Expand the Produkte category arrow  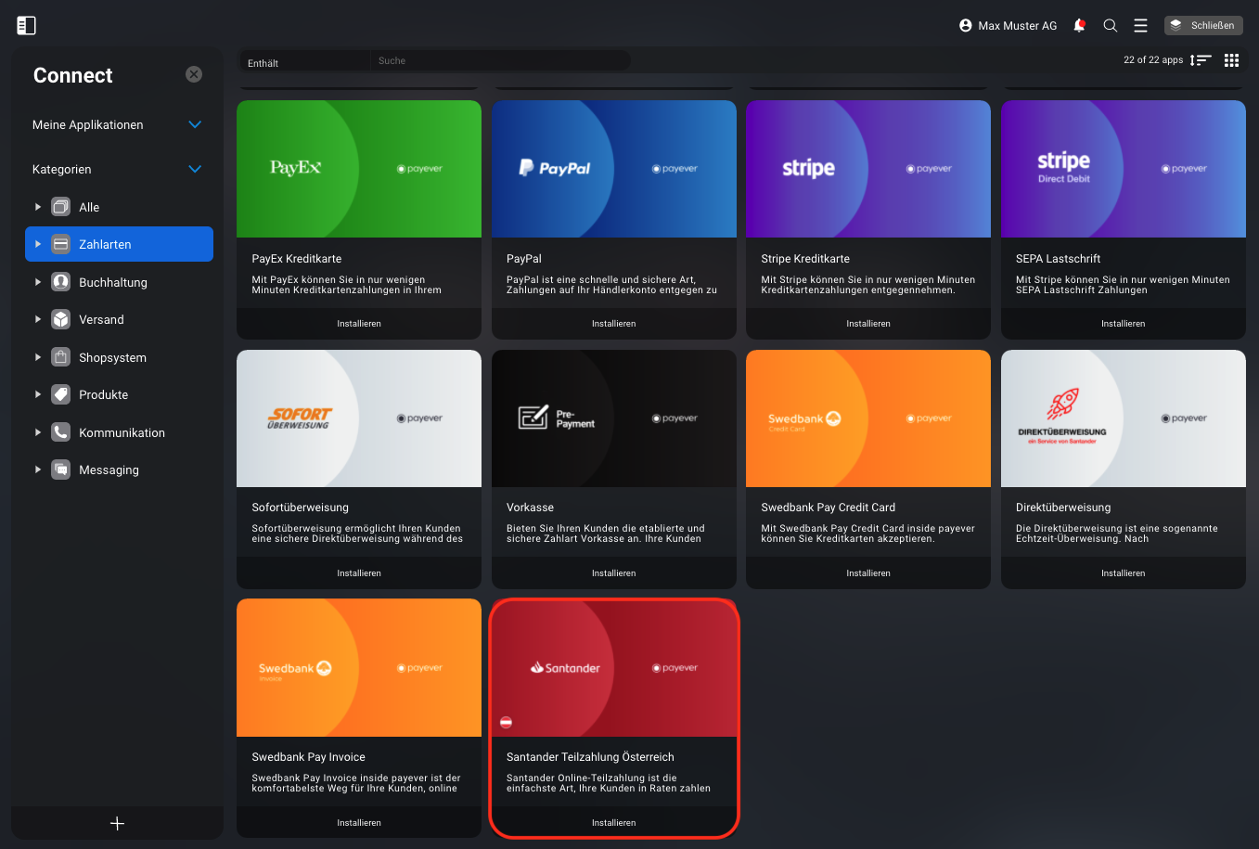click(38, 394)
